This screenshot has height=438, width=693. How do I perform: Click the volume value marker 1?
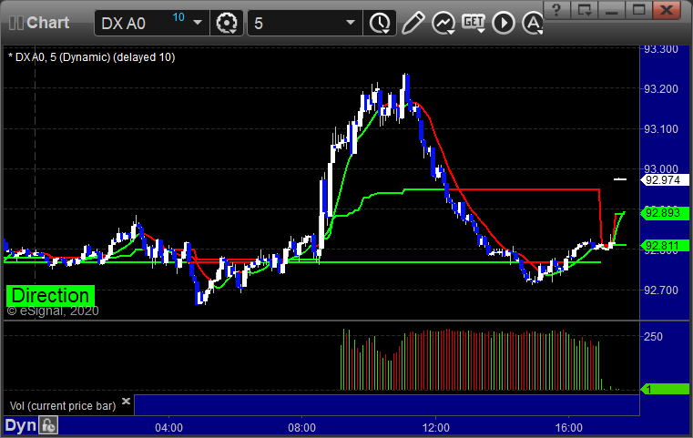[665, 390]
